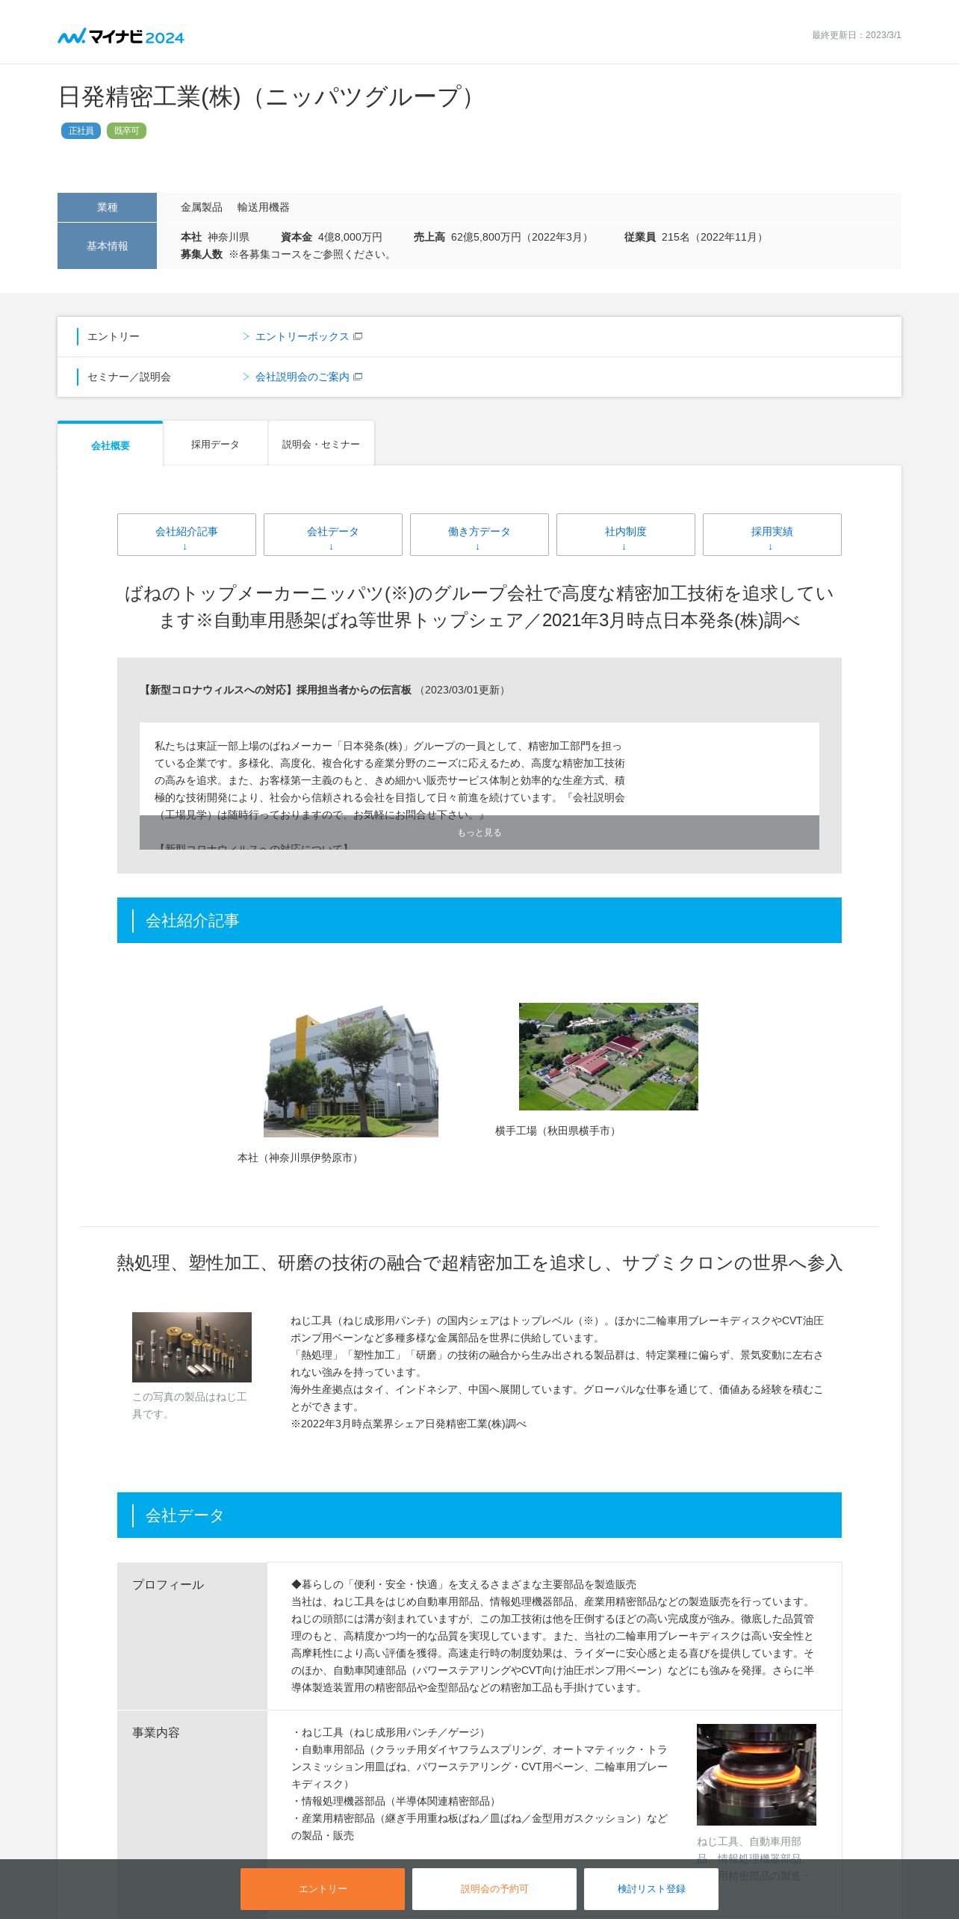Click the ねじ工具 products photo

click(x=192, y=1347)
